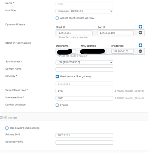Click the redacted MAC address field
The image size is (149, 153).
(x=93, y=51)
